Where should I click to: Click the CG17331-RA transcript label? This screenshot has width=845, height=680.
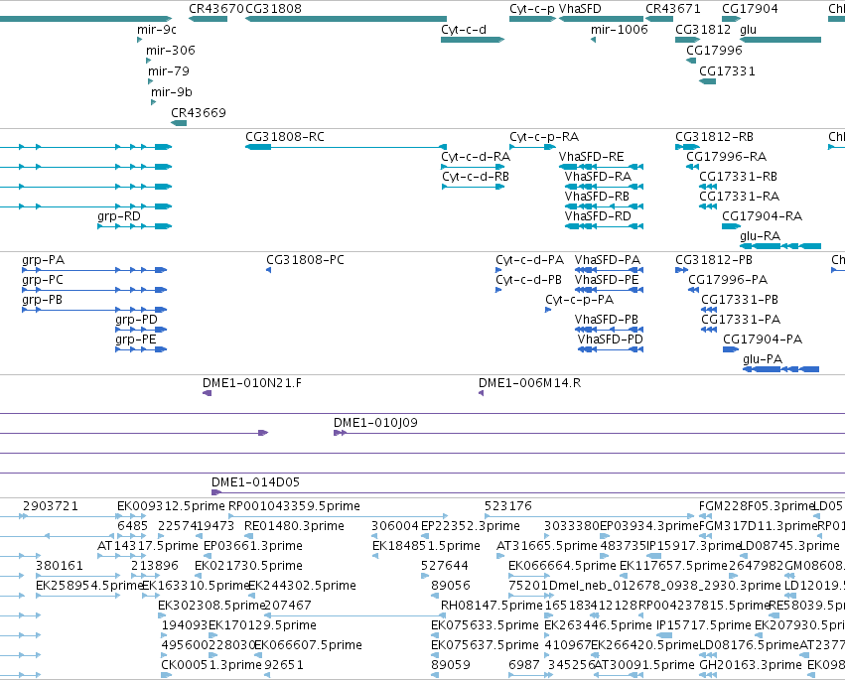pyautogui.click(x=740, y=197)
